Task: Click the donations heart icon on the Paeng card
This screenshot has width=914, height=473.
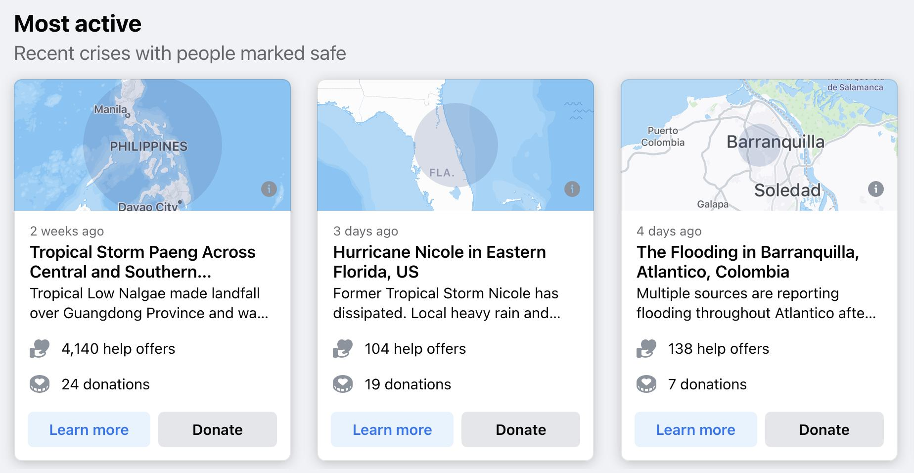Action: (x=40, y=383)
